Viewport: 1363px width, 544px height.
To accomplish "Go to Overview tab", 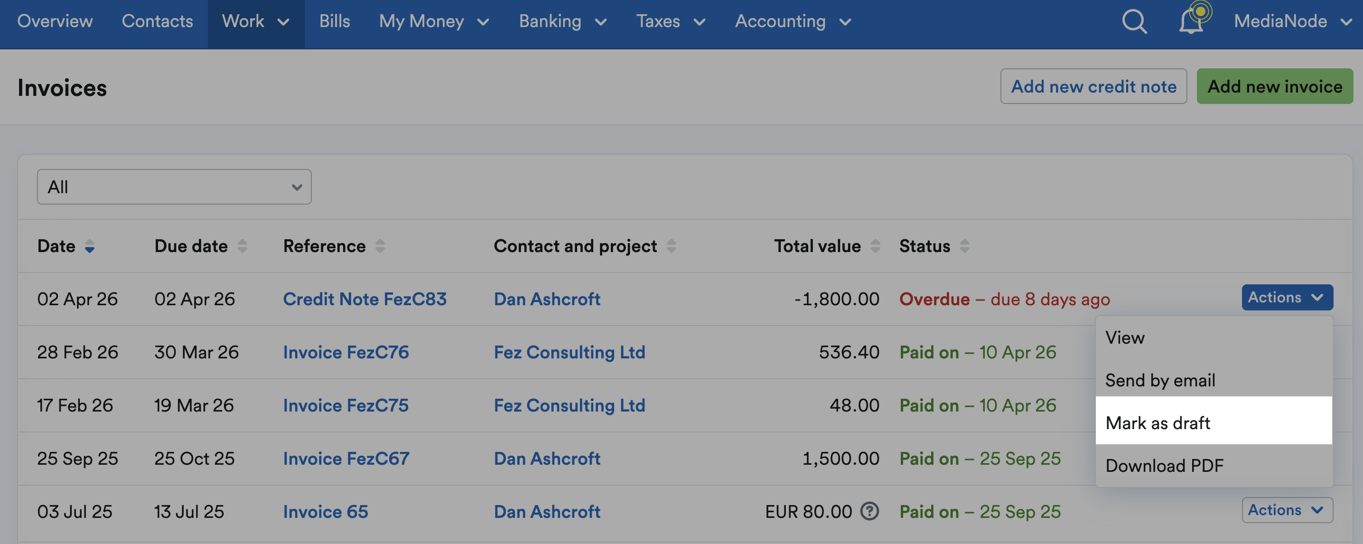I will [55, 21].
